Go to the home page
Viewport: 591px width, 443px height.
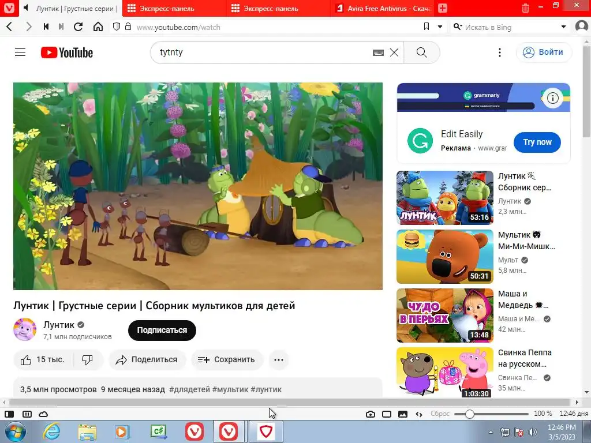point(98,27)
